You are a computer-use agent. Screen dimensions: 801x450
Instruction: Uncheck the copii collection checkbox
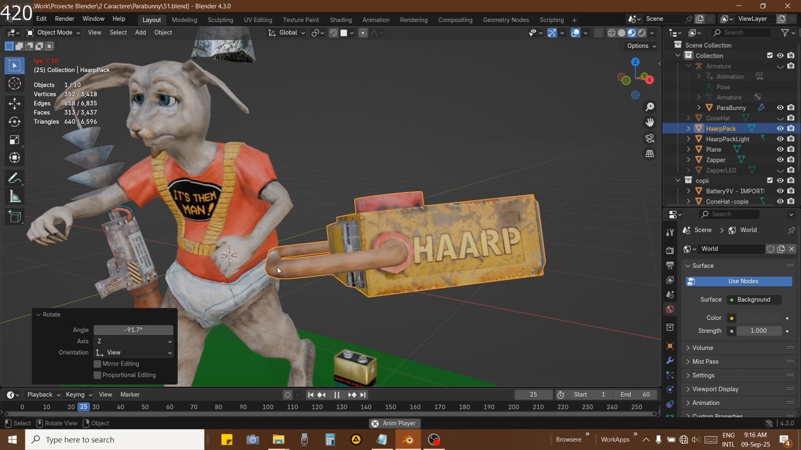(x=770, y=181)
